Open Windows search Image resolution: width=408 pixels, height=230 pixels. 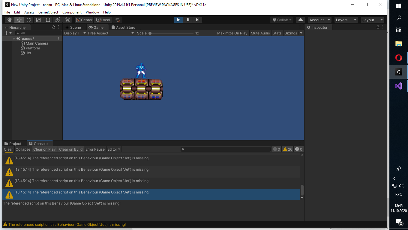click(399, 18)
